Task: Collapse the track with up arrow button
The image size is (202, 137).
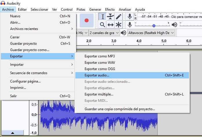Action: [12, 133]
